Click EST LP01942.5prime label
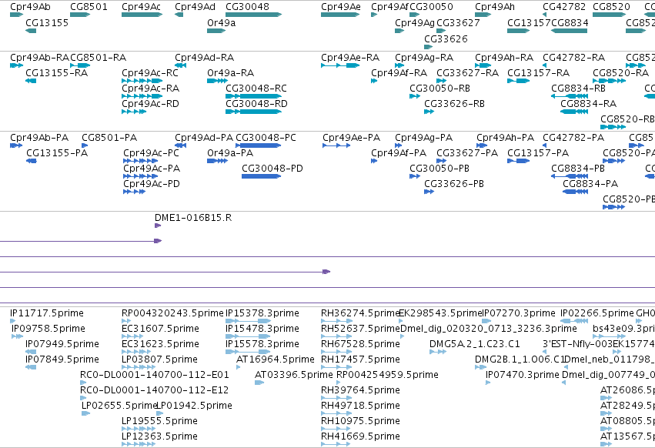Image resolution: width=655 pixels, height=448 pixels. [194, 406]
